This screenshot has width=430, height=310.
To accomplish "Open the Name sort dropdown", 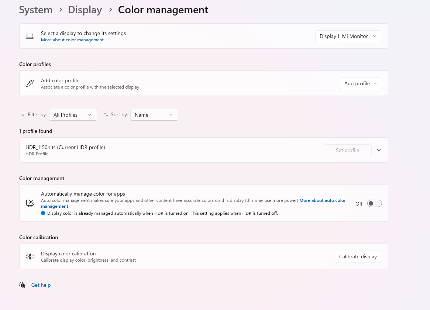I will coord(154,114).
